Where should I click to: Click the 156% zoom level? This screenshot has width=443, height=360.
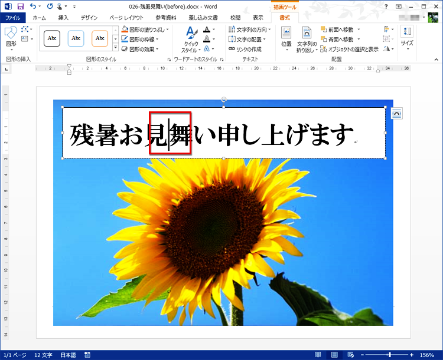point(426,355)
